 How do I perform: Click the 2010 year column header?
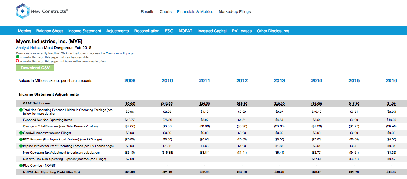tap(167, 80)
